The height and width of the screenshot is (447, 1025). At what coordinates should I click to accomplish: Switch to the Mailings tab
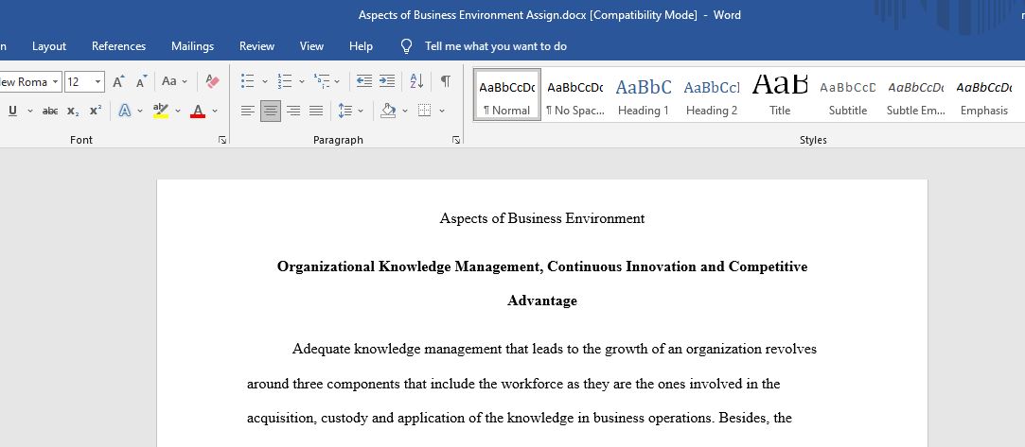(193, 46)
